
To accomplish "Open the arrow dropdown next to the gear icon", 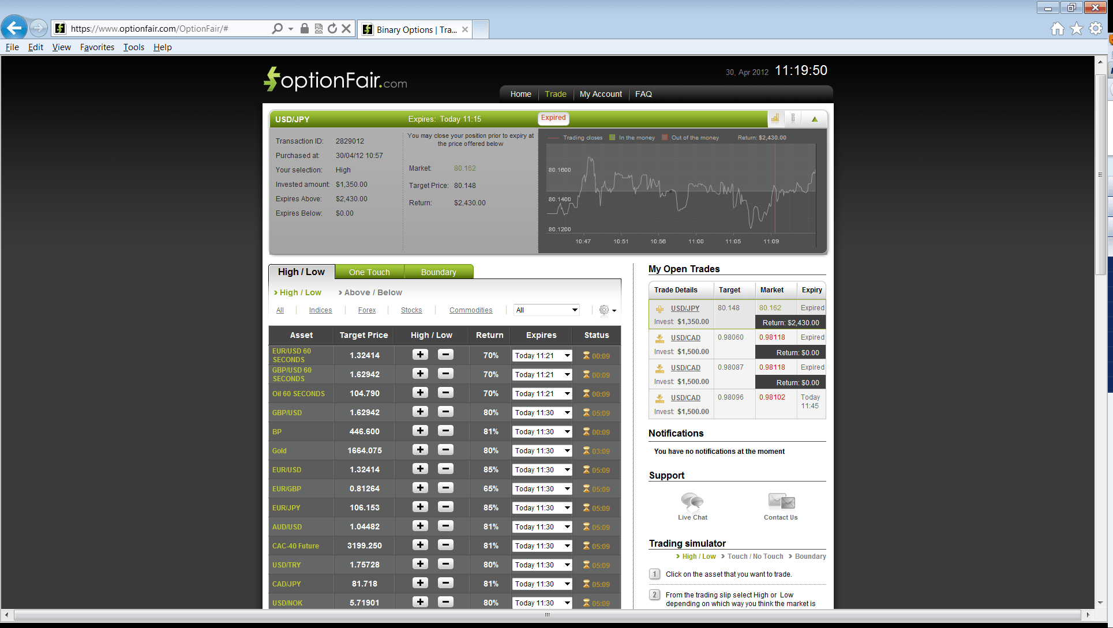I will [x=615, y=310].
